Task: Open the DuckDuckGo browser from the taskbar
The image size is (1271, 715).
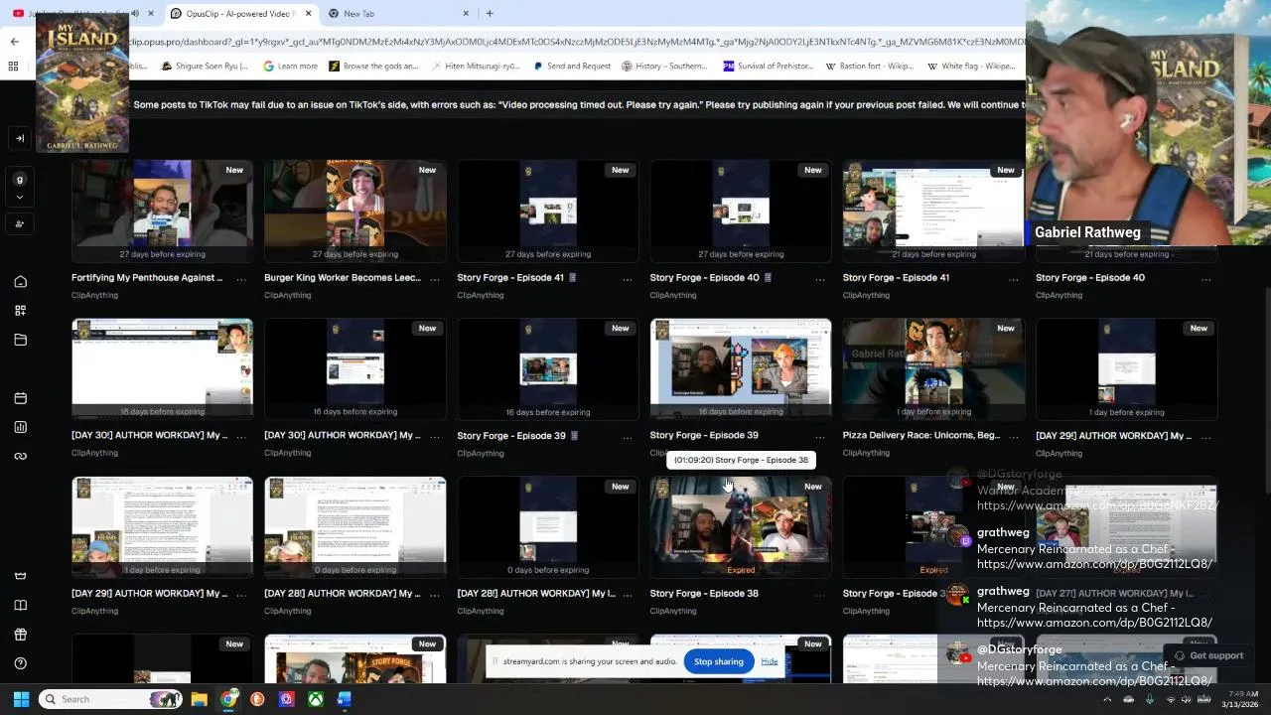Action: click(257, 699)
